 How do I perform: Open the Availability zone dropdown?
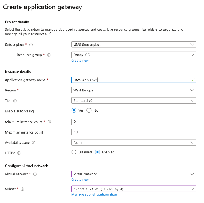[133, 142]
